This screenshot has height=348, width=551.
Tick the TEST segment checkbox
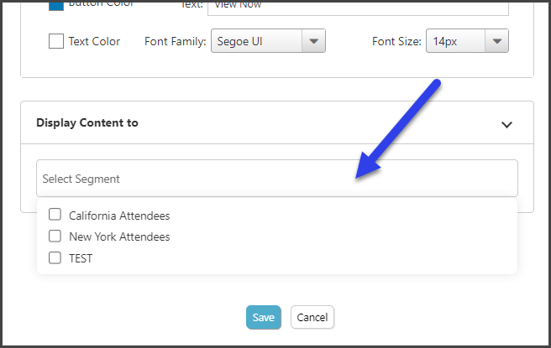click(x=55, y=257)
